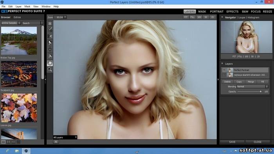Select the Zoom magnifier tool
Viewport: 274px width, 154px height.
50,70
